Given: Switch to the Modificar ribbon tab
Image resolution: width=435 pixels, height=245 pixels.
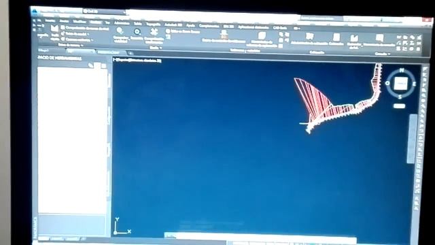Looking at the screenshot, I should pyautogui.click(x=80, y=21).
